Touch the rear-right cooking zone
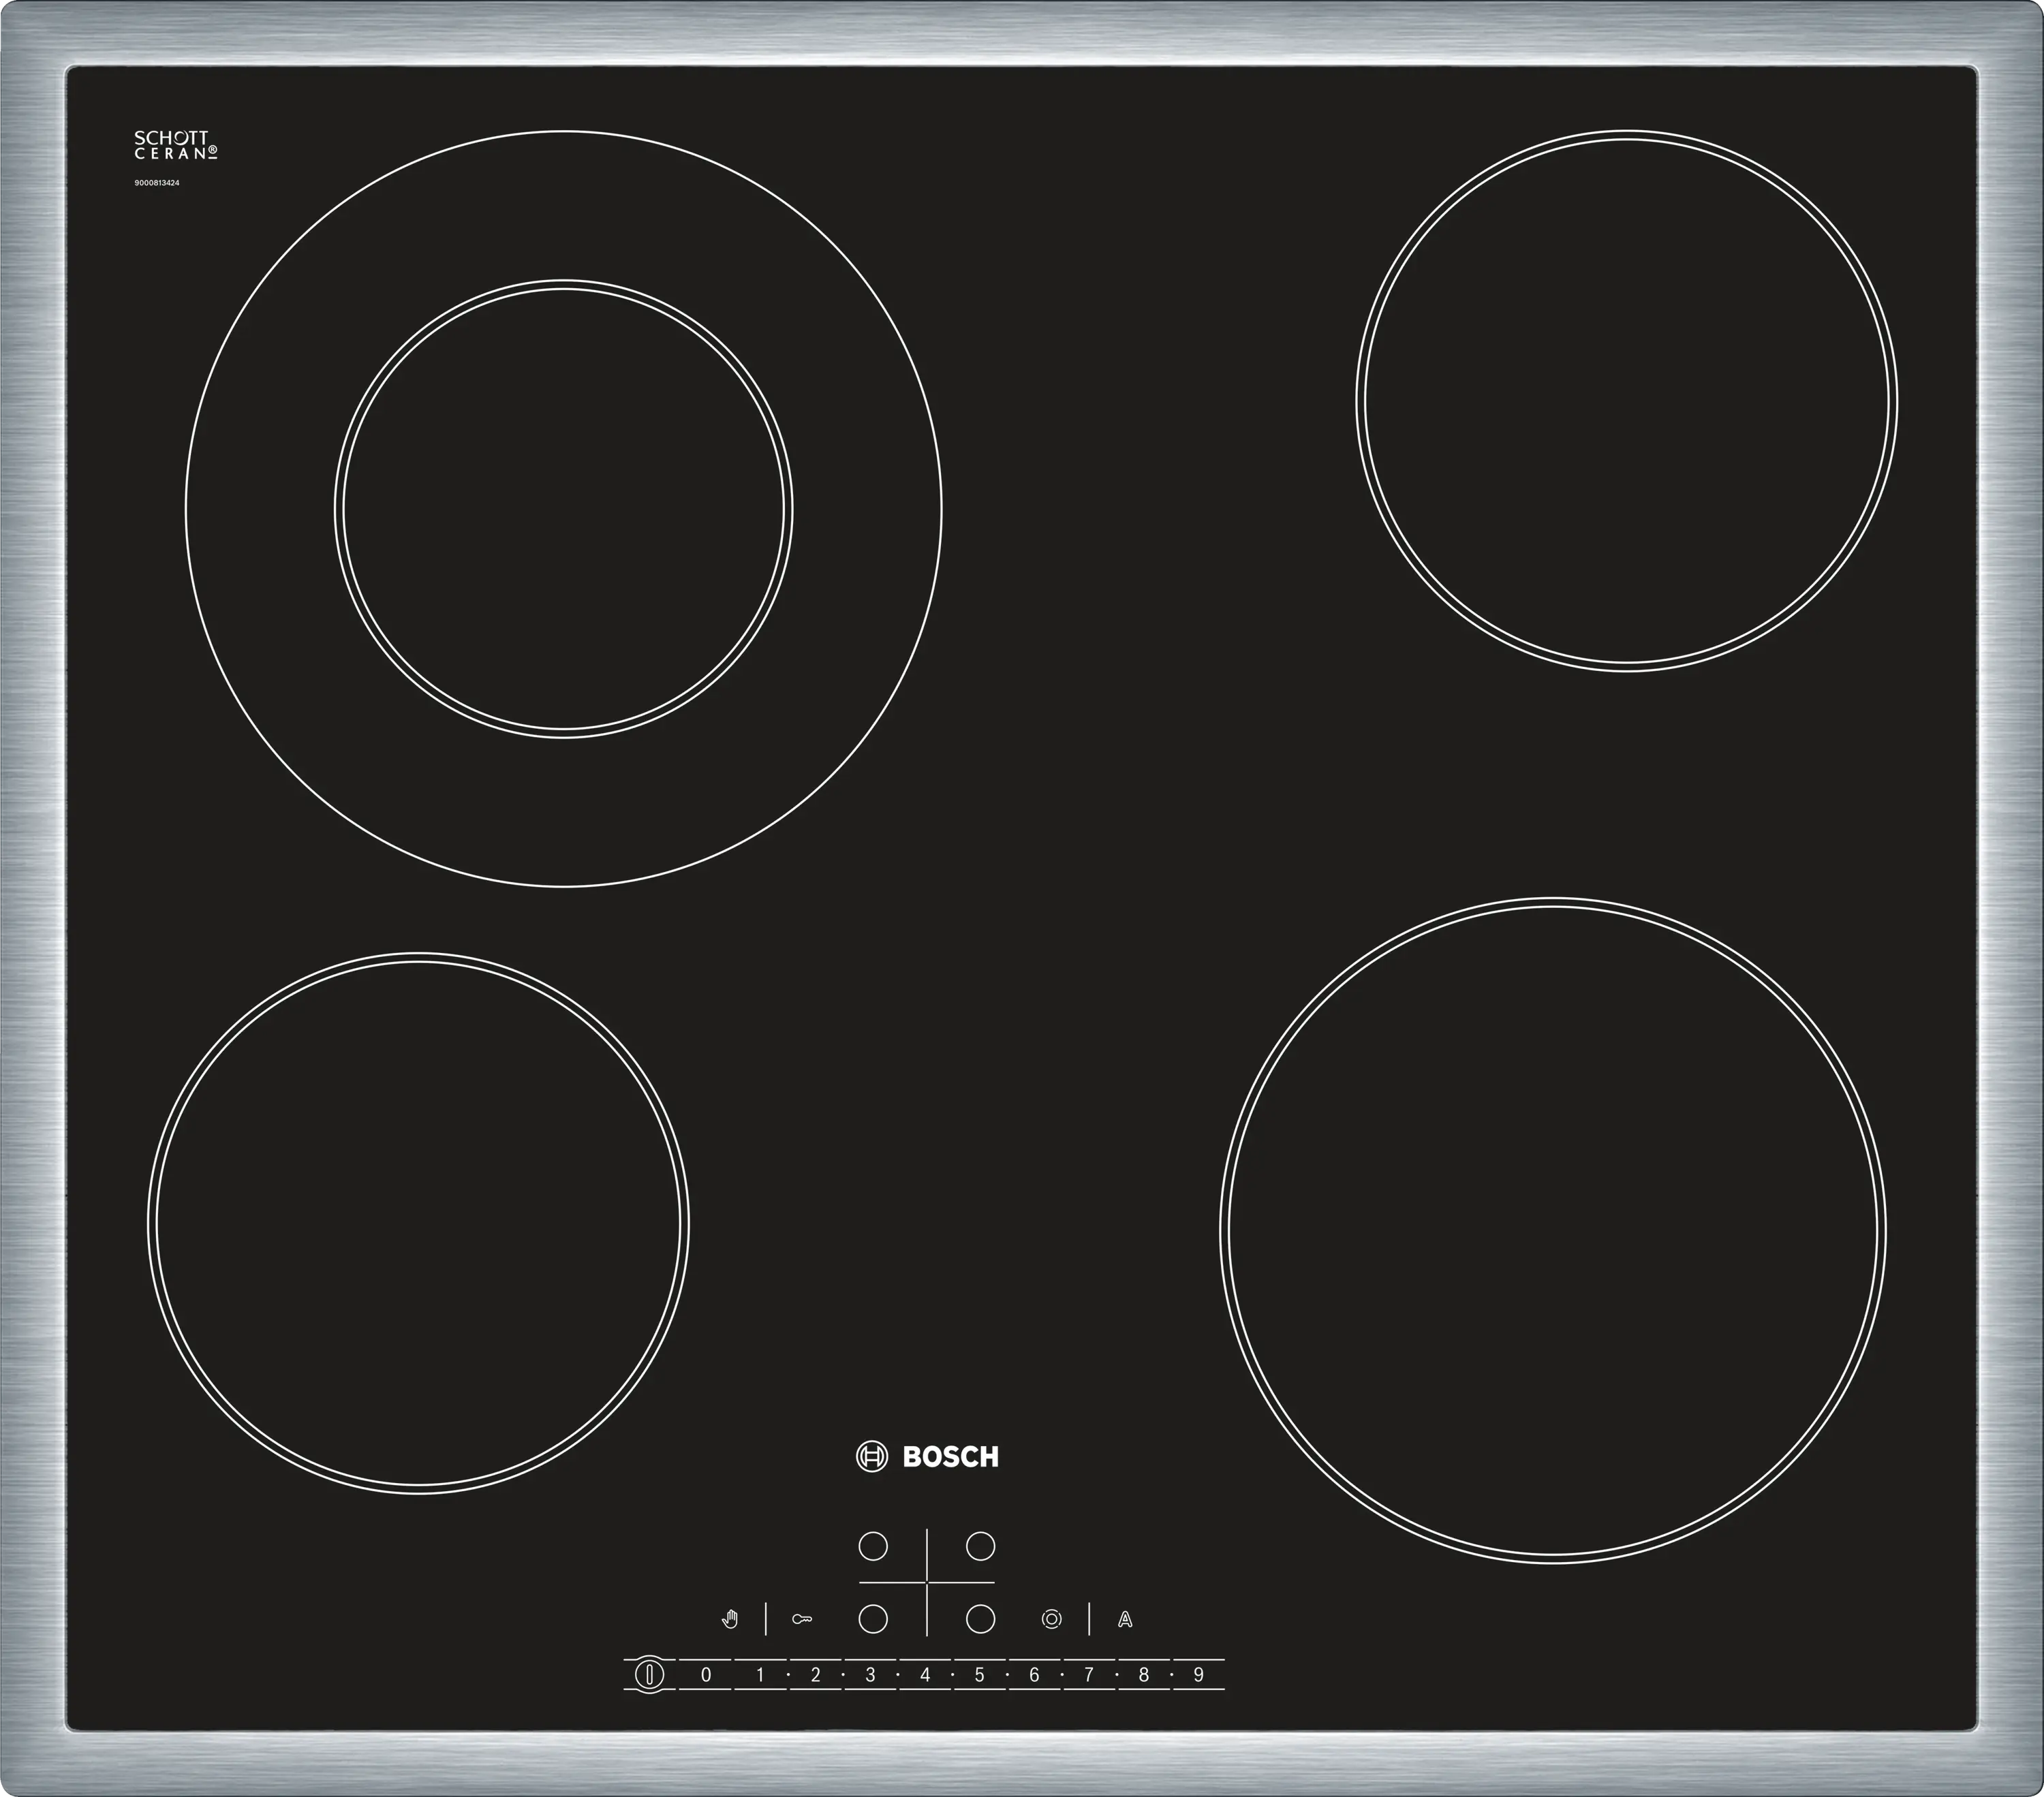This screenshot has width=2044, height=1797. 1626,400
